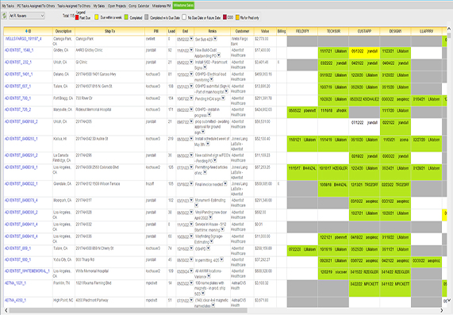453x315 pixels.
Task: Click the gray Completed w/o Due Date box
Action: tap(147, 17)
